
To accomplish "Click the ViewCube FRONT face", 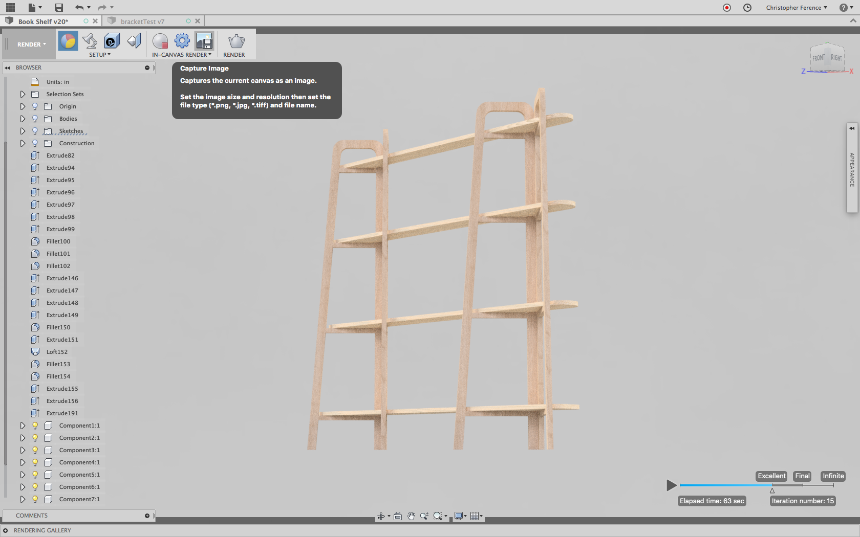I will point(819,58).
